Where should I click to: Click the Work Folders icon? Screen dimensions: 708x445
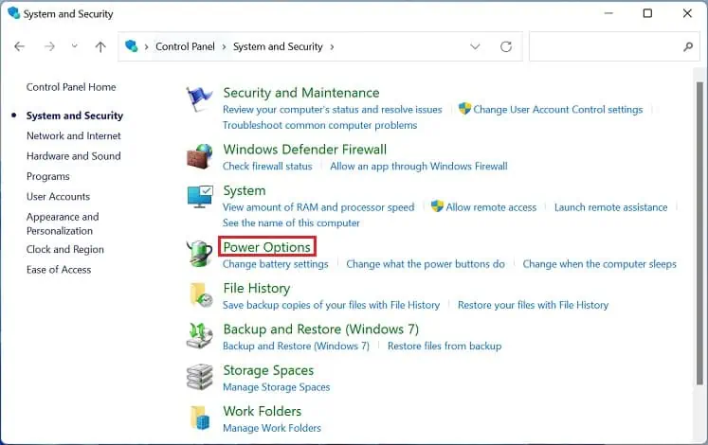200,418
